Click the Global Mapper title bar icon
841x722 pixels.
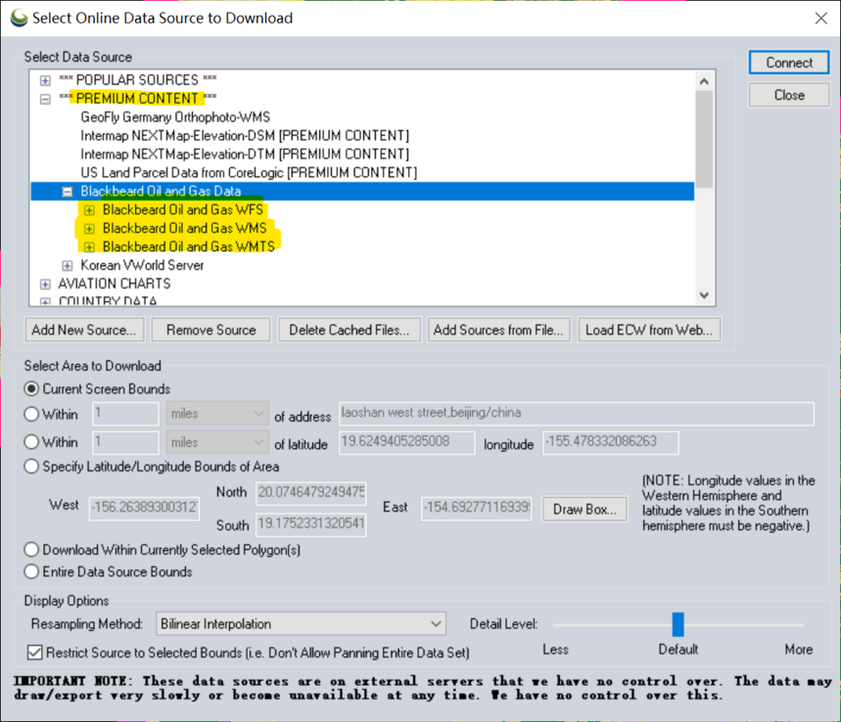(x=20, y=18)
